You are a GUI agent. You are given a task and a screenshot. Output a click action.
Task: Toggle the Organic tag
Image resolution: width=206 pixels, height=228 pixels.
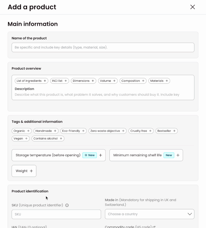(x=22, y=131)
